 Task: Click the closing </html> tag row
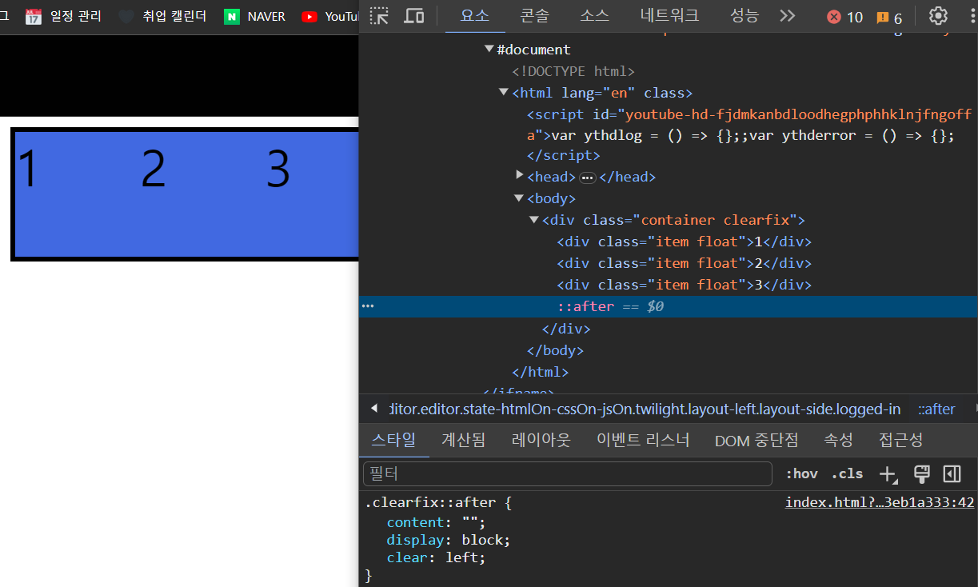(540, 372)
